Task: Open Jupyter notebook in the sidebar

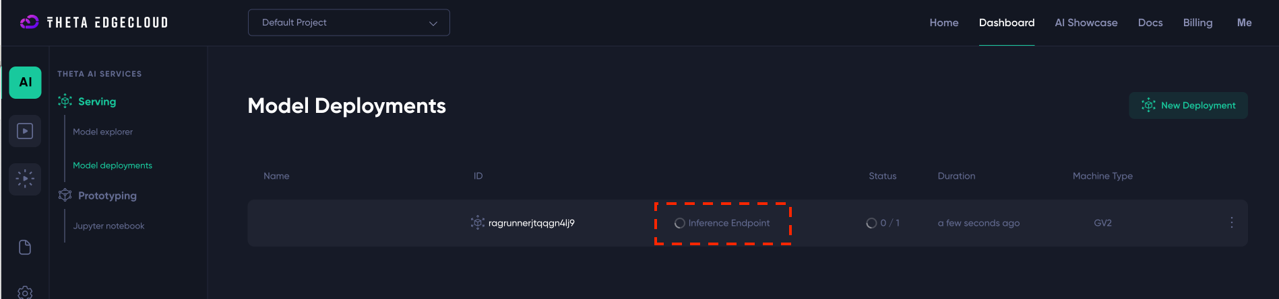Action: click(x=108, y=226)
